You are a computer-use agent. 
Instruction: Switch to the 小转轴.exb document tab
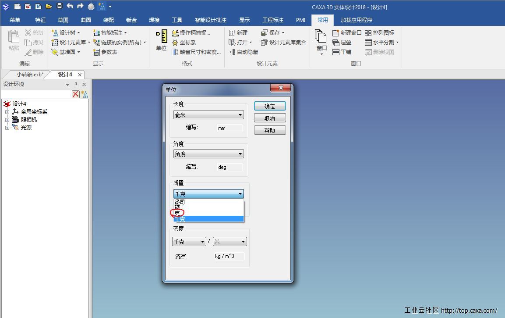pos(30,75)
